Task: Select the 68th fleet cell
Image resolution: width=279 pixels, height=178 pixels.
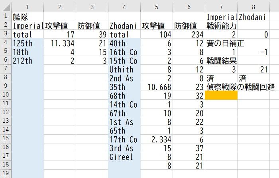Action: click(x=124, y=95)
